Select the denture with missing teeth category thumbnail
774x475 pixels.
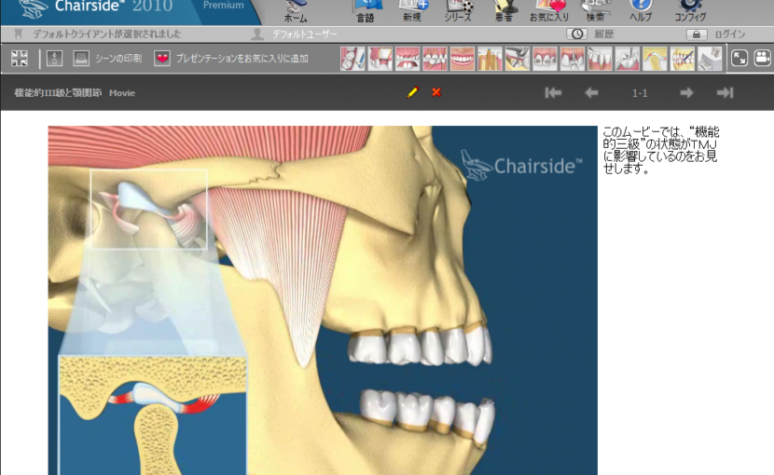pyautogui.click(x=408, y=59)
